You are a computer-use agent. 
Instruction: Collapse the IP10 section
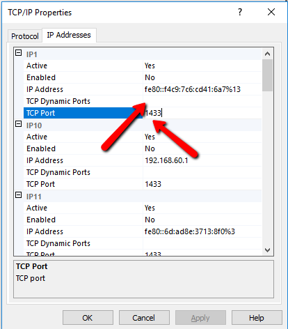(19, 124)
